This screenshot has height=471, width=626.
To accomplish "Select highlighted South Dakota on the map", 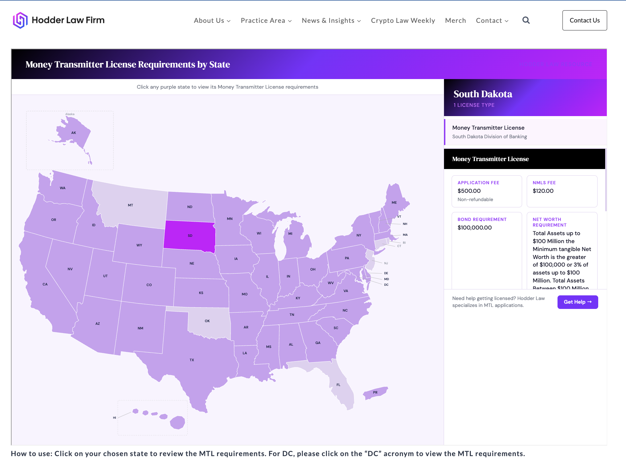I will (x=190, y=235).
